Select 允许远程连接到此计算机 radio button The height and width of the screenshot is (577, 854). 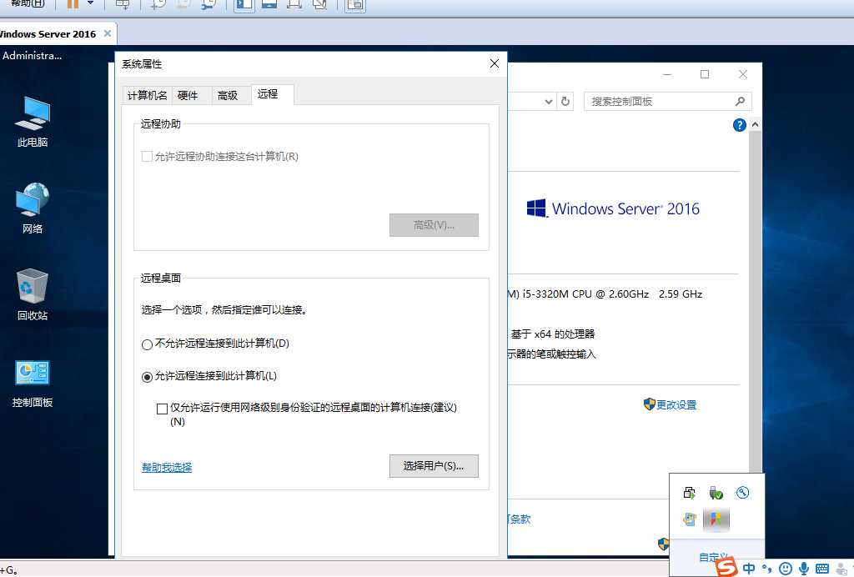click(x=147, y=377)
